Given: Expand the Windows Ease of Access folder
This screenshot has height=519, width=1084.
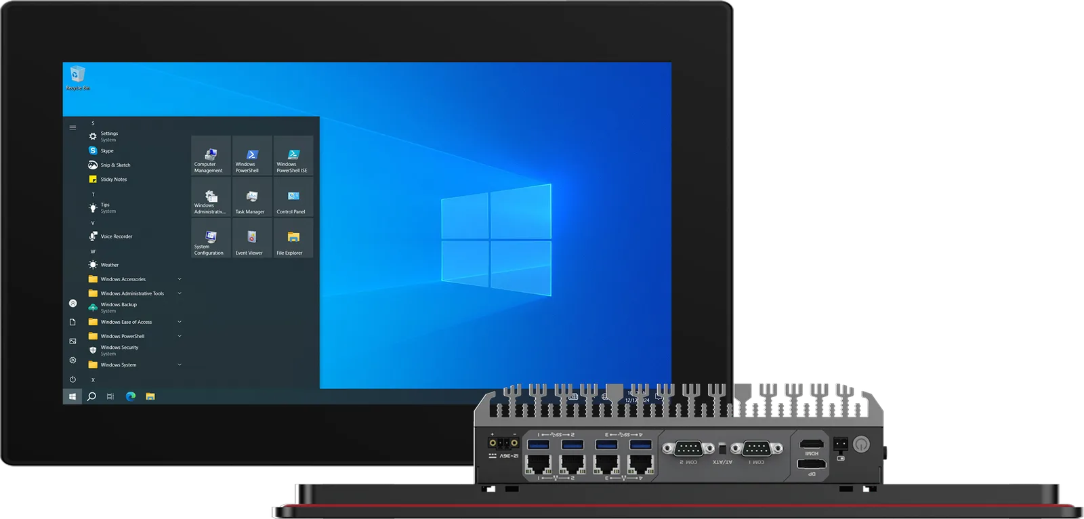Looking at the screenshot, I should pyautogui.click(x=135, y=322).
